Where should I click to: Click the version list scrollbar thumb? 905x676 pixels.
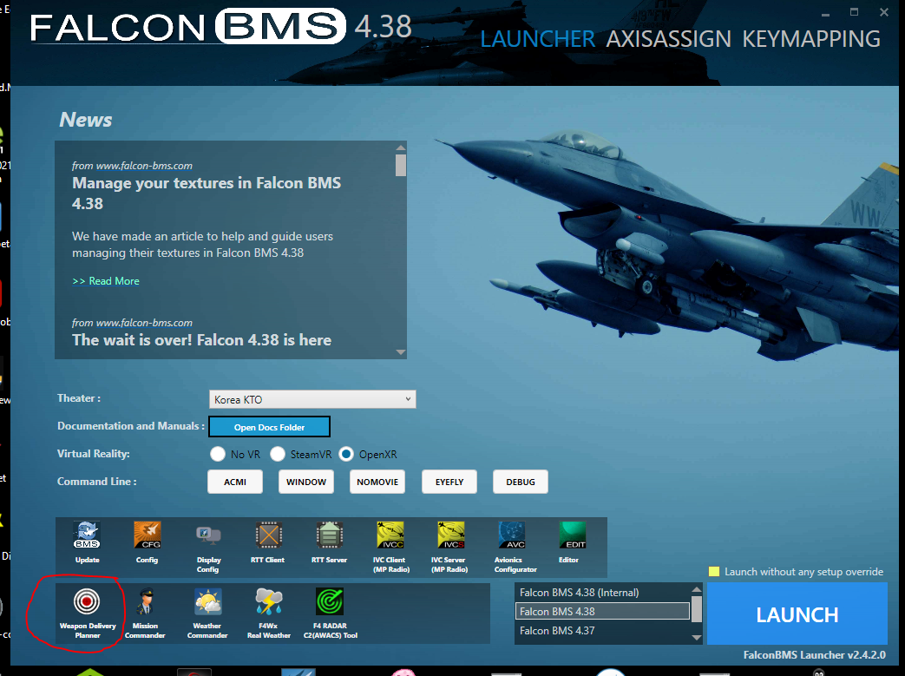pos(697,609)
